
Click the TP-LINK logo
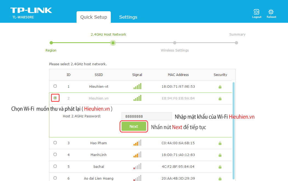(x=31, y=10)
